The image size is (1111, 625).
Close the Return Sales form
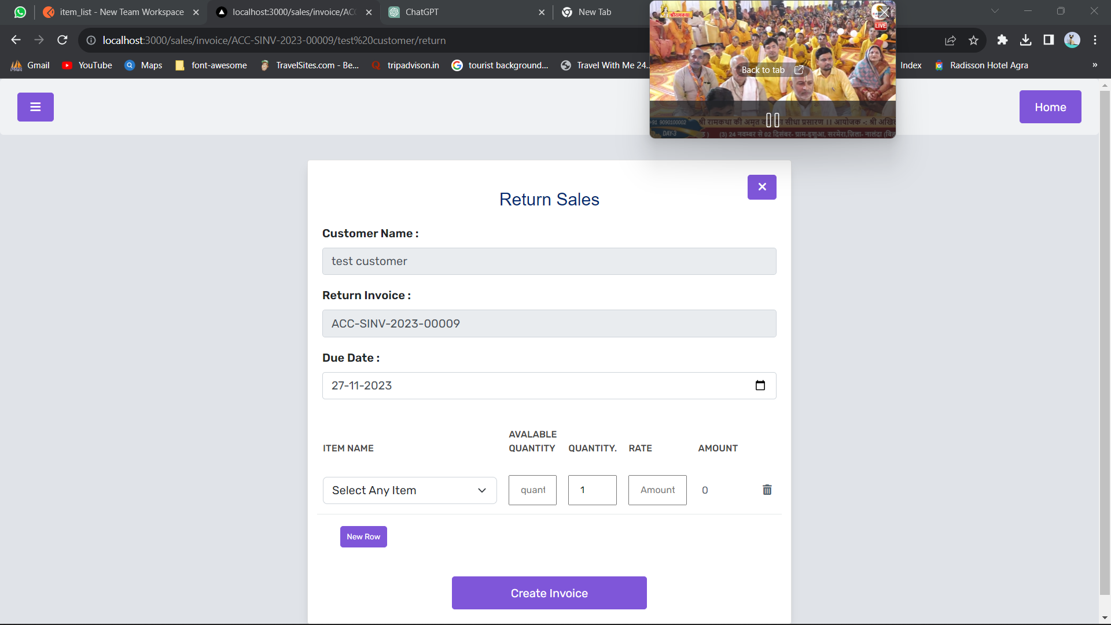pos(761,187)
